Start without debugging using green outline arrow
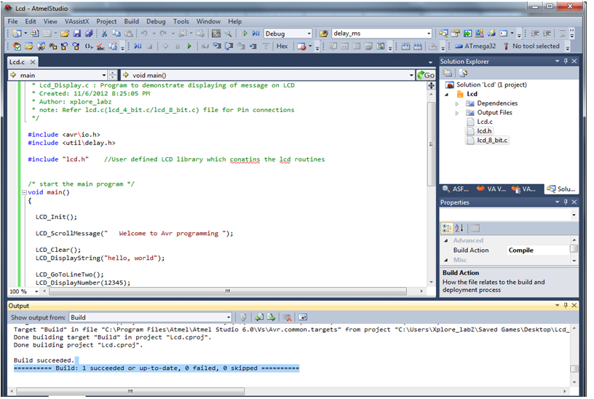The width and height of the screenshot is (594, 399). (x=245, y=33)
